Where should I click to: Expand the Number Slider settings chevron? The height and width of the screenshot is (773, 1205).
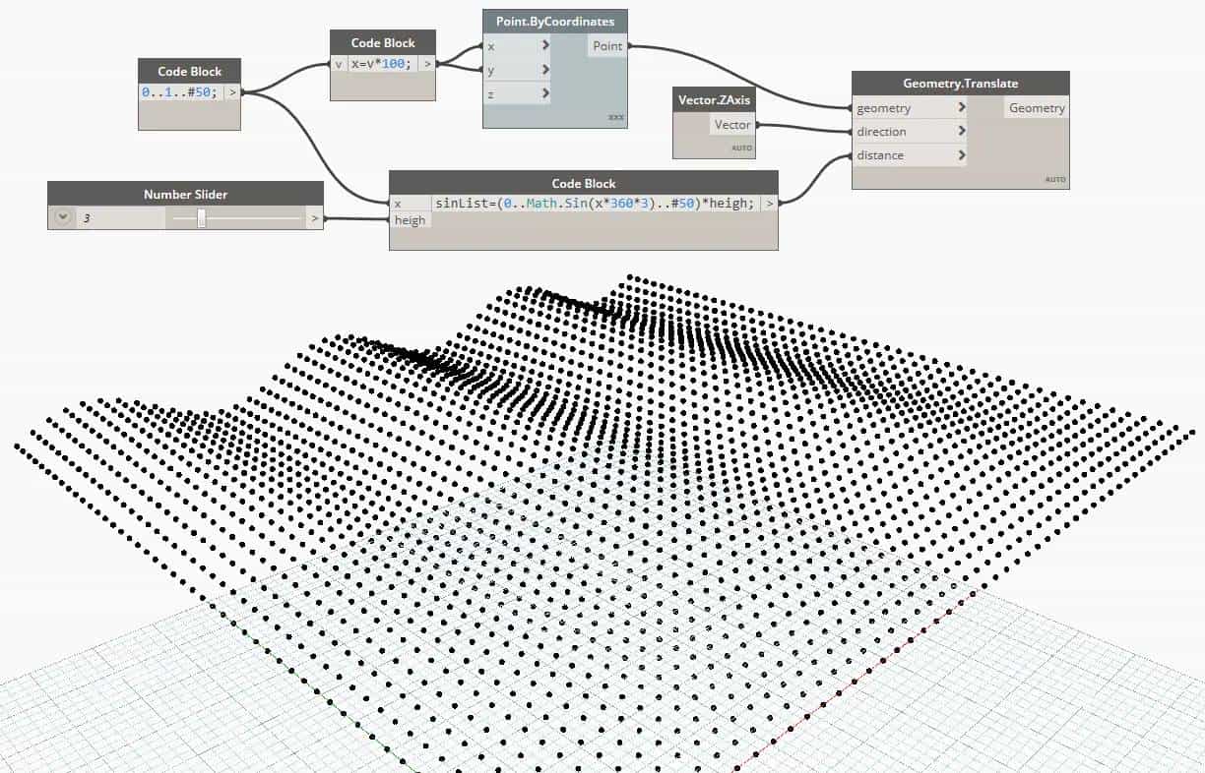click(63, 216)
